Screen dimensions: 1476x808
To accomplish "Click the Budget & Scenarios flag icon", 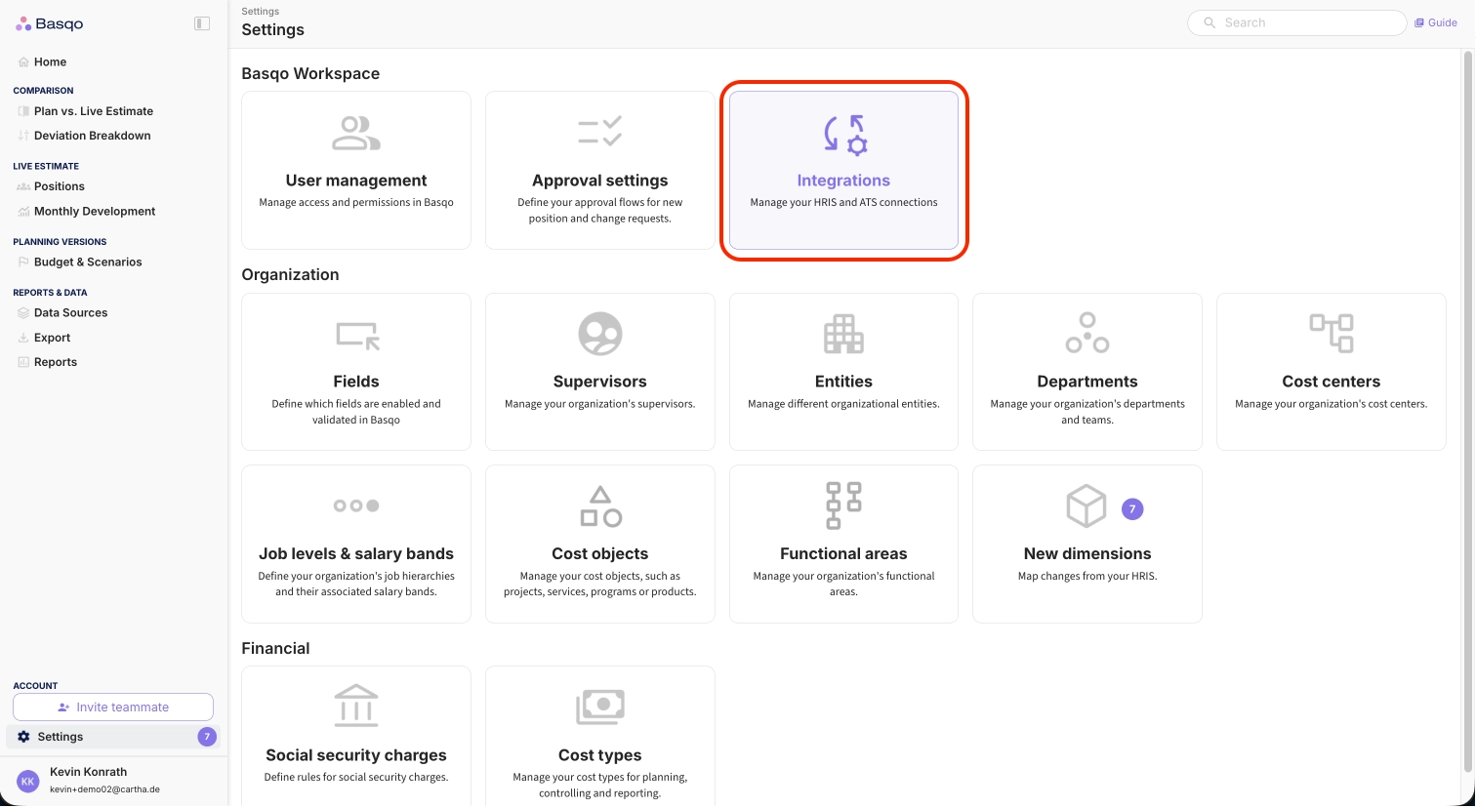I will pyautogui.click(x=23, y=263).
